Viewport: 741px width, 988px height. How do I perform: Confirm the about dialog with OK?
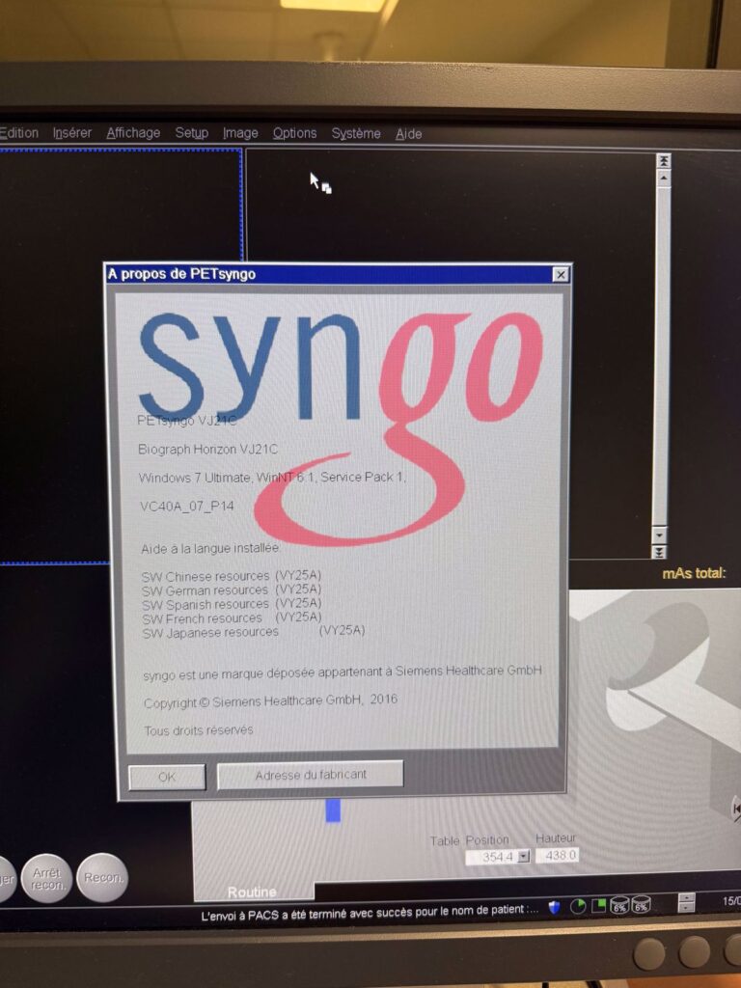coord(167,777)
